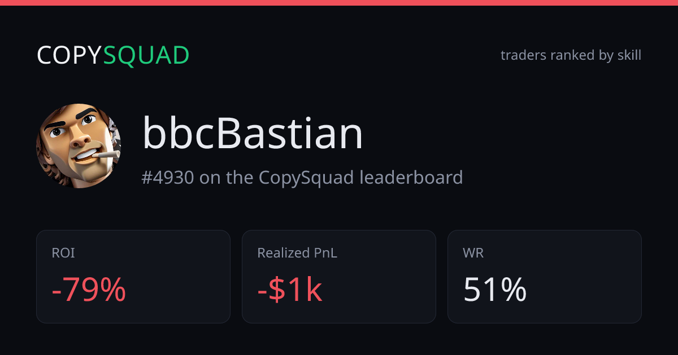Image resolution: width=678 pixels, height=355 pixels.
Task: Click the traders ranked by skill tagline
Action: pyautogui.click(x=571, y=55)
